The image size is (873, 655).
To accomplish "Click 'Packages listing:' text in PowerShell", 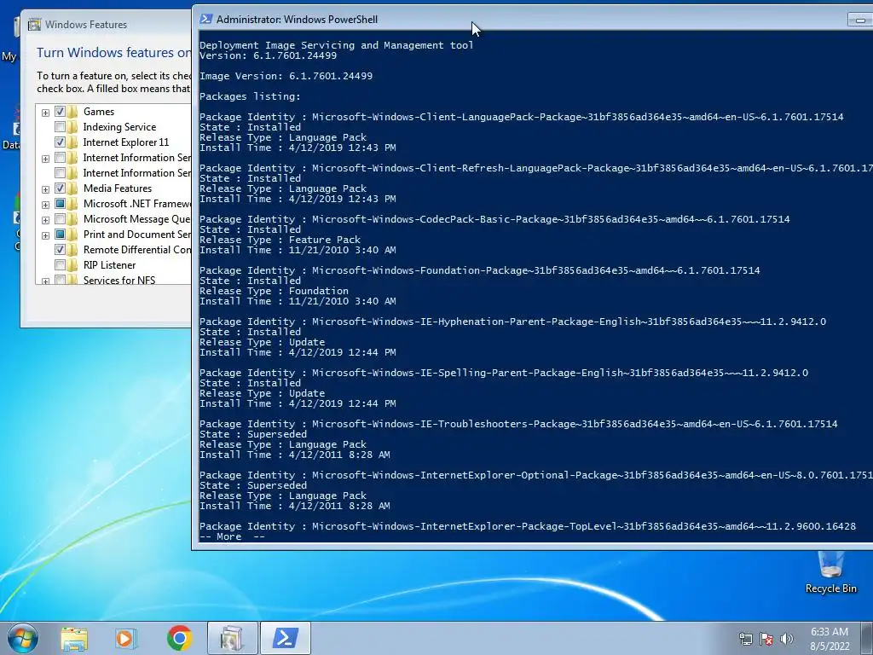I will point(250,96).
